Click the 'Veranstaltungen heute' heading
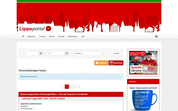 point(32,70)
